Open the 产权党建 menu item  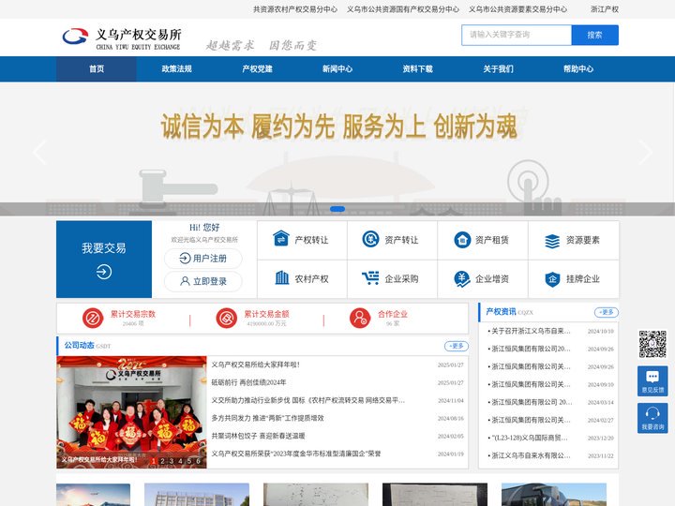tap(257, 68)
